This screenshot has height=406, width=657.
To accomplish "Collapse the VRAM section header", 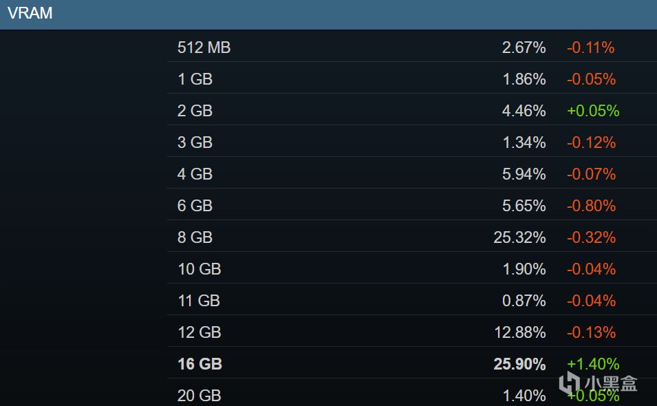I will (x=329, y=14).
